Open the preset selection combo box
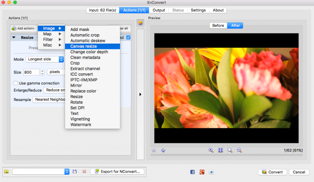This screenshot has height=182, width=314. pyautogui.click(x=41, y=172)
